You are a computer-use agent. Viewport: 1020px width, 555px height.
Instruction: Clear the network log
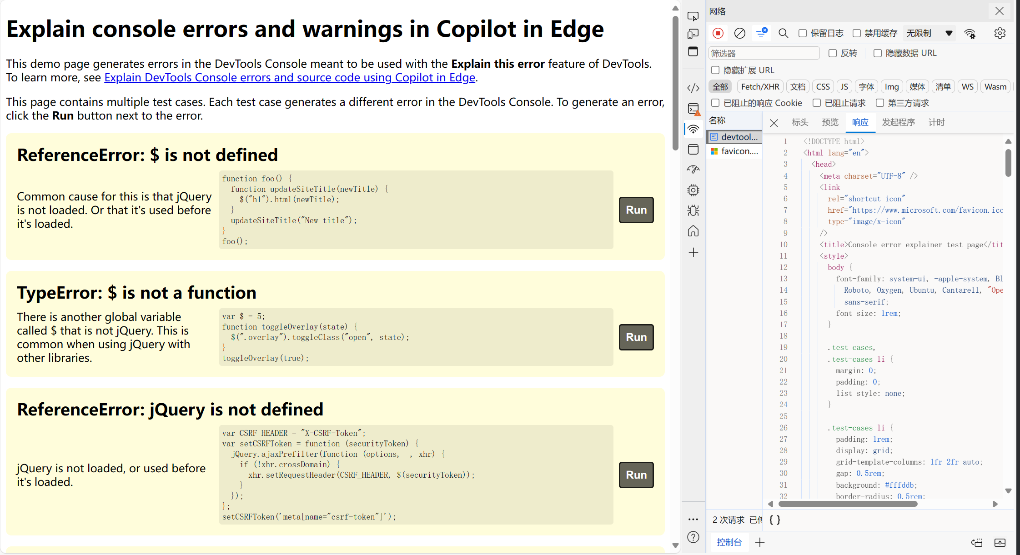pos(740,33)
